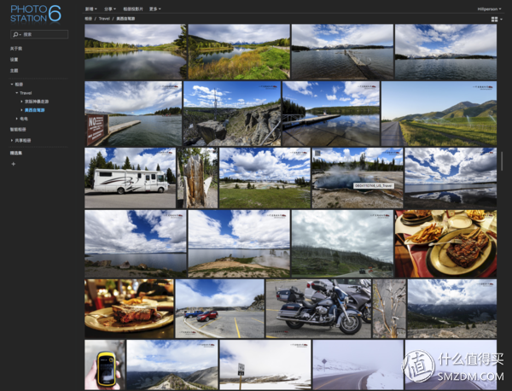Screen dimensions: 512x391
Task: Open the photo with the brown NO sign
Action: [133, 114]
